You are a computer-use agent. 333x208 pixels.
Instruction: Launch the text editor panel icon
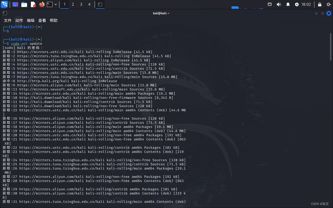33,4
